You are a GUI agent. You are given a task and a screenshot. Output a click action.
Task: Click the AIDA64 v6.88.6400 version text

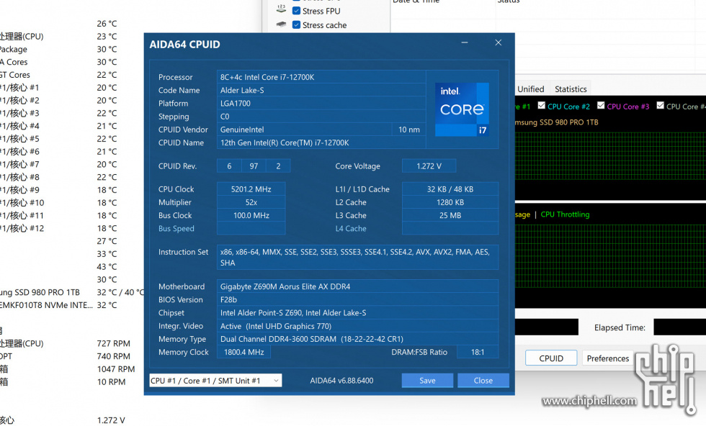(x=341, y=381)
